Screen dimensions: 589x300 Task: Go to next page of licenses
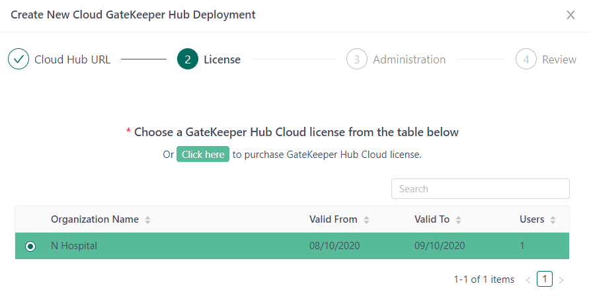(x=561, y=280)
